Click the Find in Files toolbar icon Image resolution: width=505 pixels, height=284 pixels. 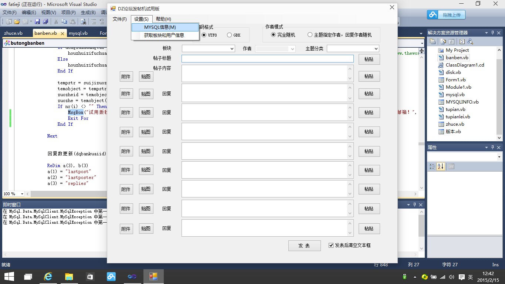click(x=84, y=21)
